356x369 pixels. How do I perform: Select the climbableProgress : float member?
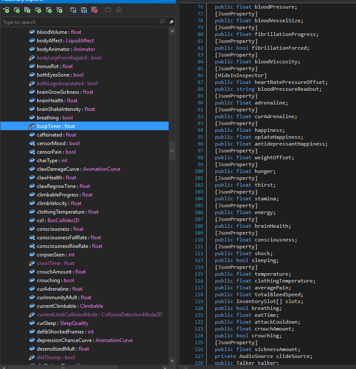[x=65, y=195]
